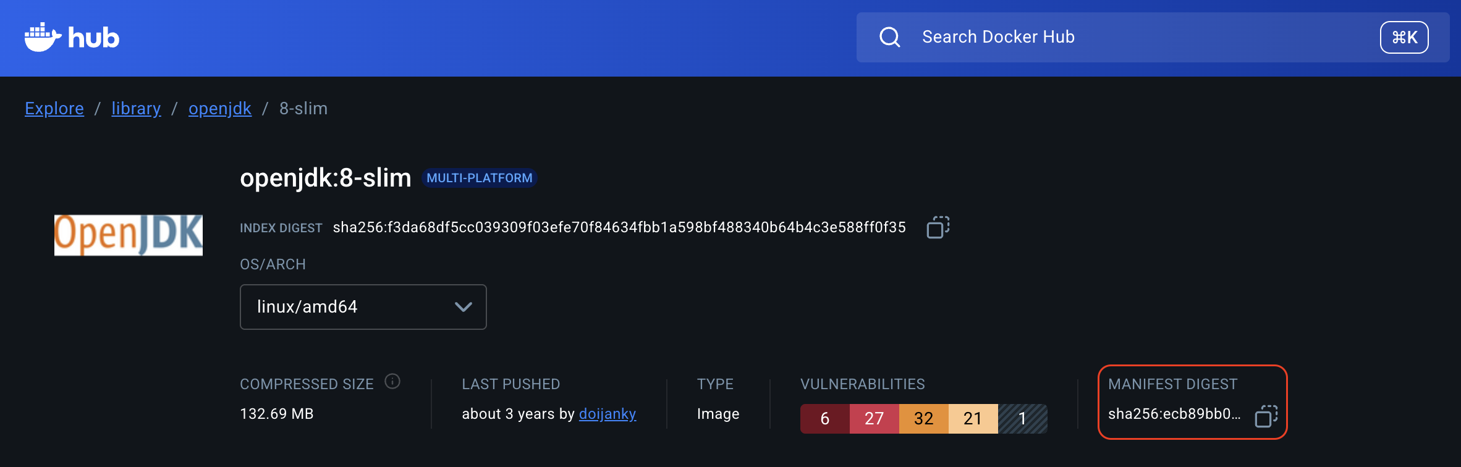This screenshot has height=467, width=1461.
Task: Go to Explore breadcrumb
Action: [54, 109]
